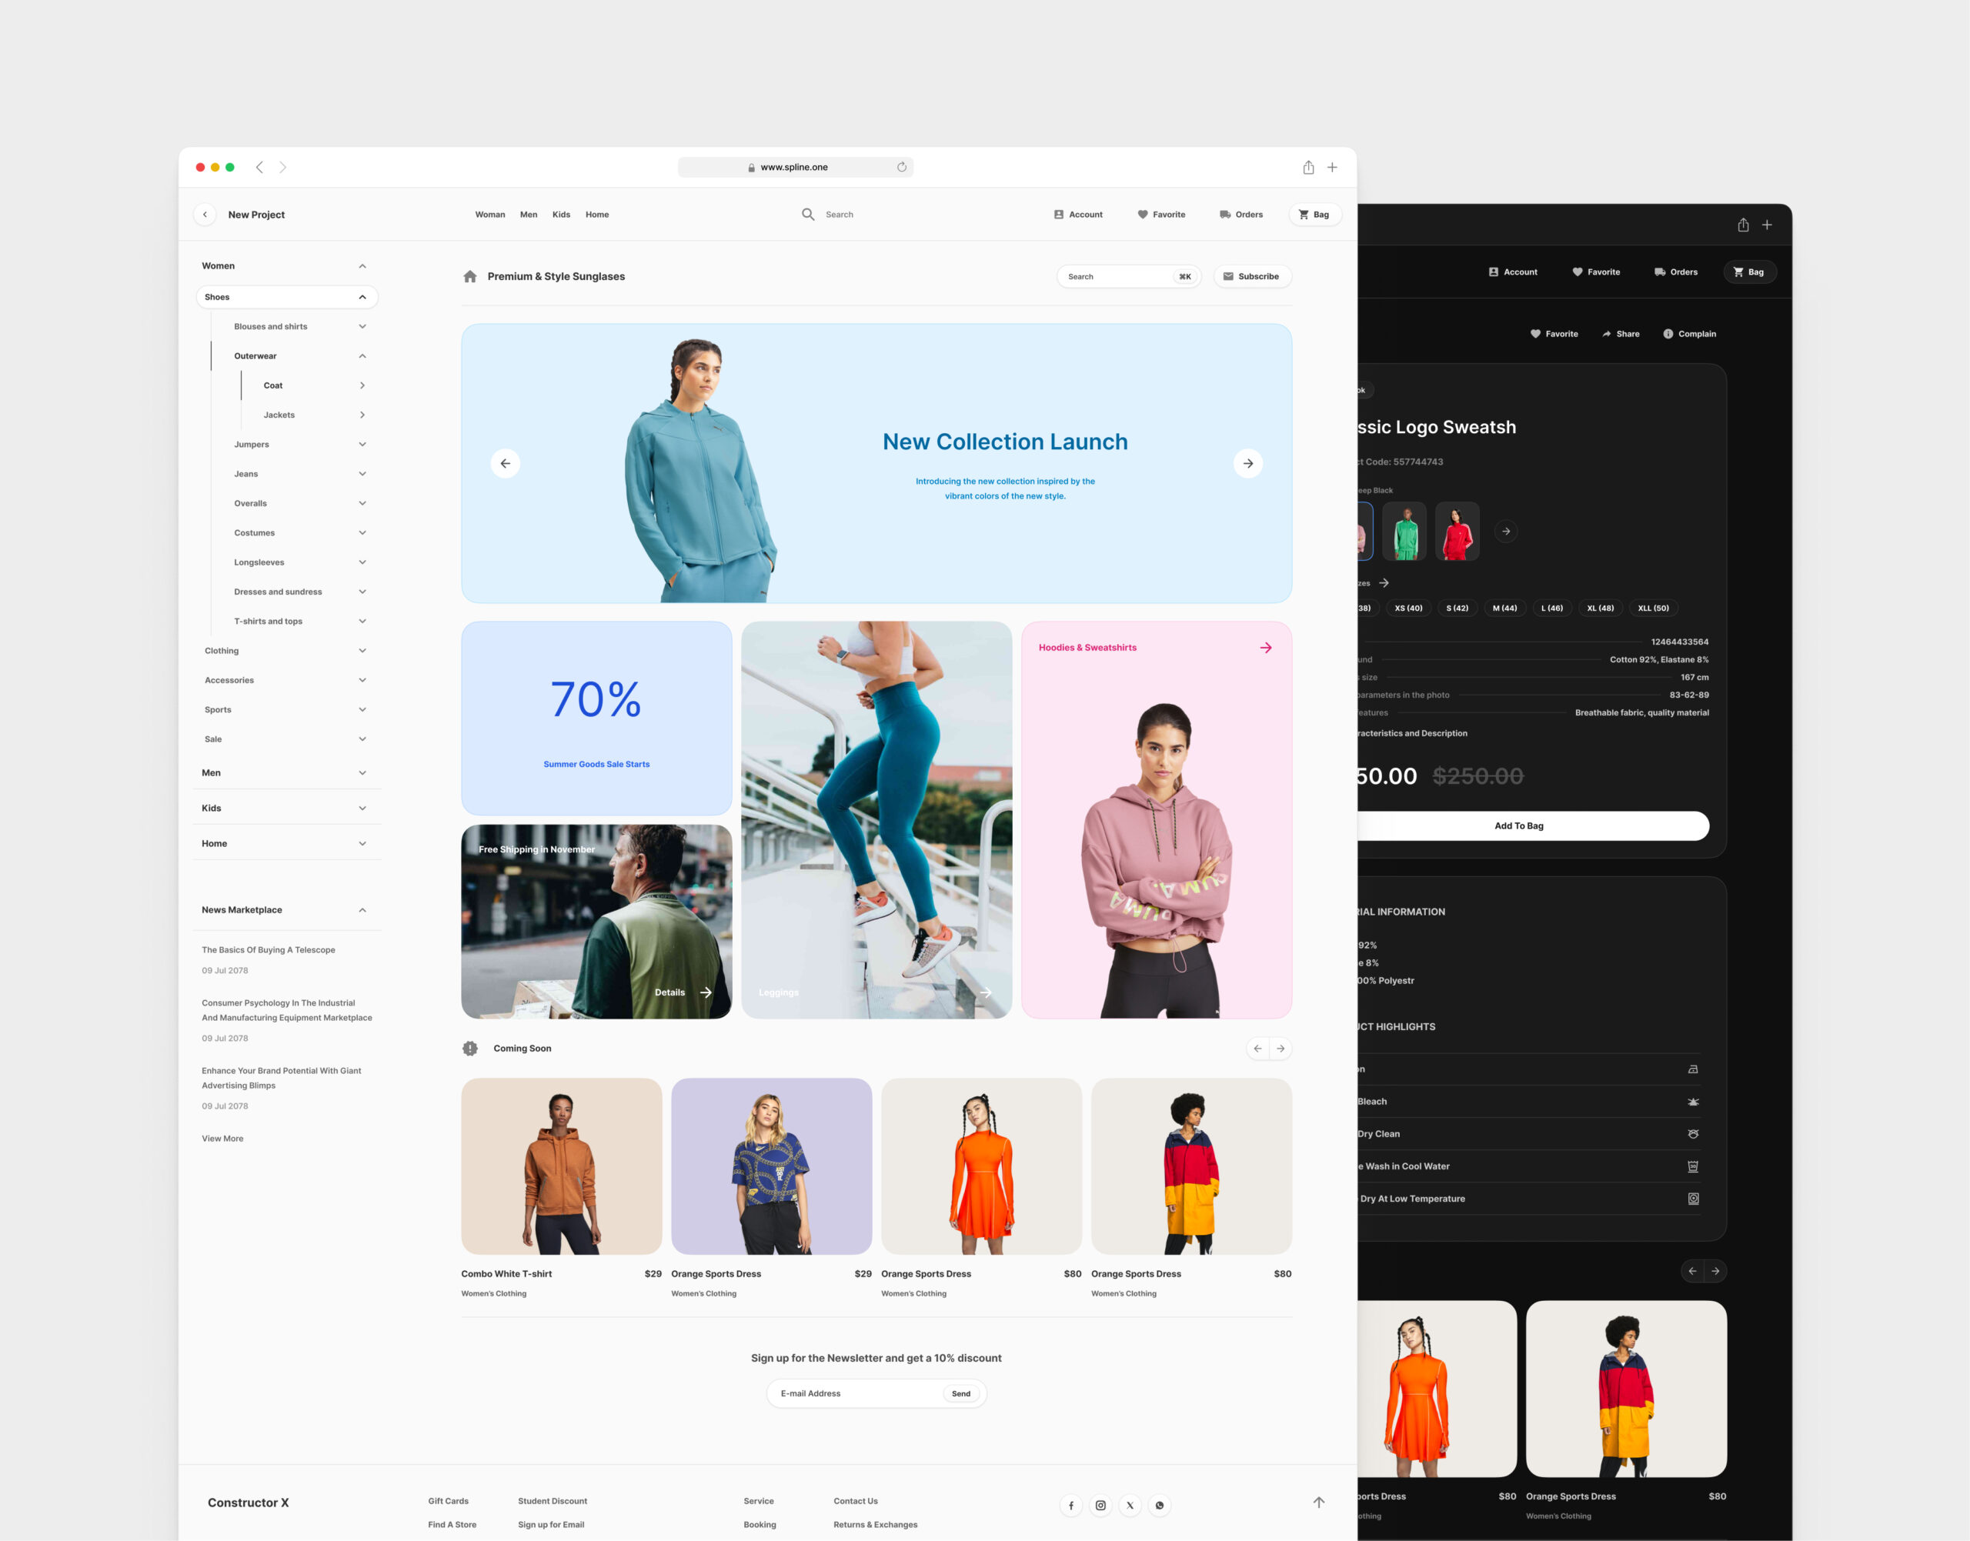Select size XL (48) in the dark window
Screen dimensions: 1970x1541
tap(1600, 608)
